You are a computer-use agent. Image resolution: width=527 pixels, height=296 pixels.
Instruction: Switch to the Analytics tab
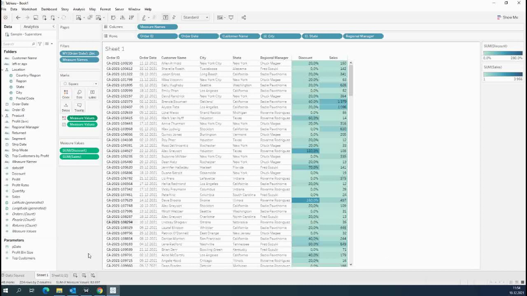pos(31,27)
